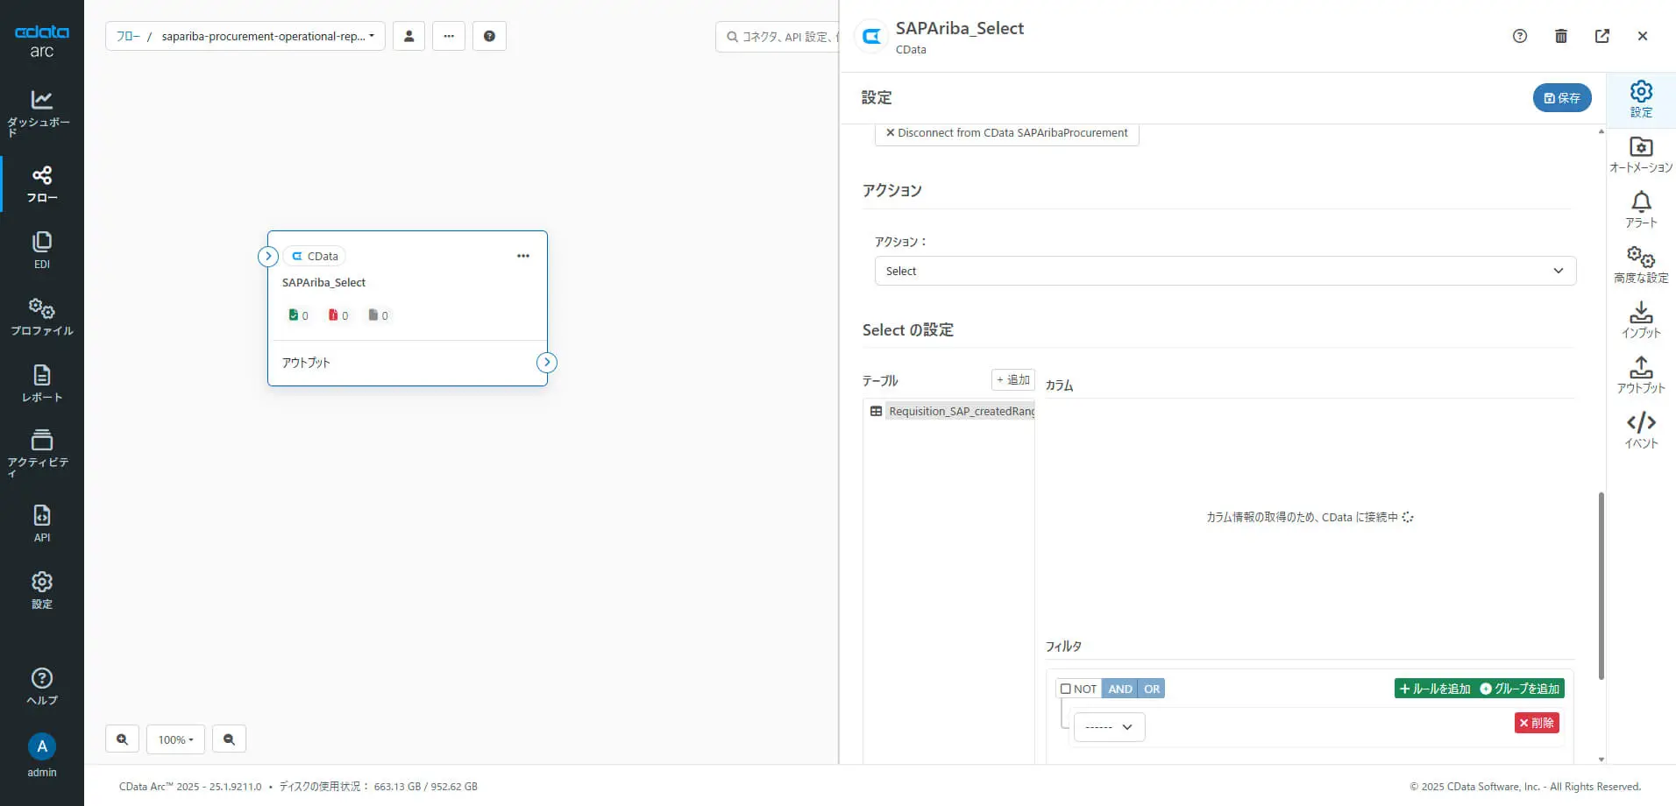Open the フロー (Flows) sidebar item

point(41,184)
